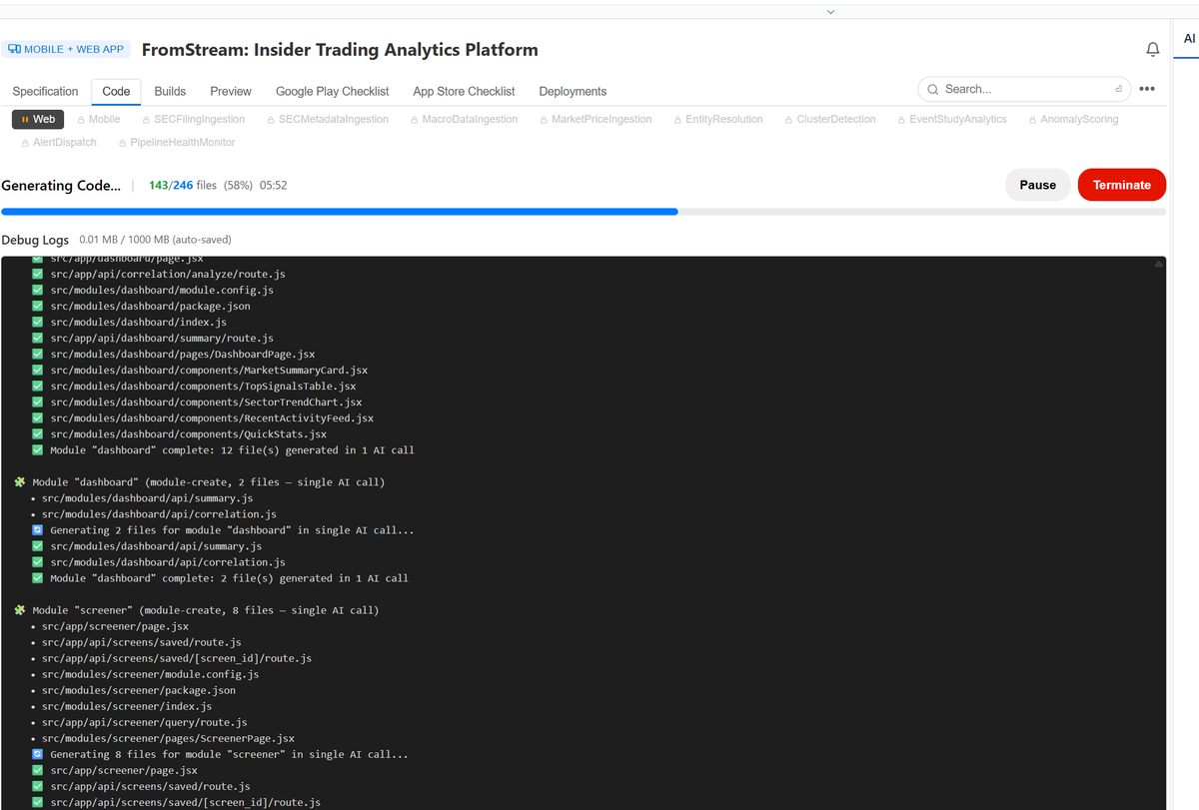Click log line src/modules/dashboard/index.js
1199x810 pixels.
pyautogui.click(x=138, y=323)
